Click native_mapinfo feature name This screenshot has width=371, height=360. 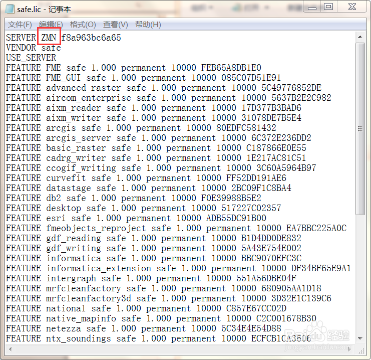[x=81, y=318]
